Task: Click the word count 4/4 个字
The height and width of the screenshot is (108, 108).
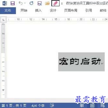Action: pyautogui.click(x=38, y=106)
